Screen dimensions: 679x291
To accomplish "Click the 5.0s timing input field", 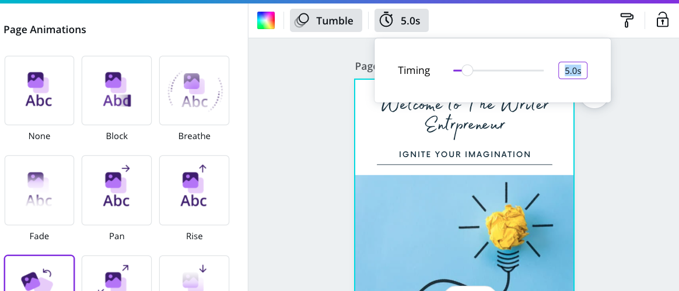I will coord(572,70).
